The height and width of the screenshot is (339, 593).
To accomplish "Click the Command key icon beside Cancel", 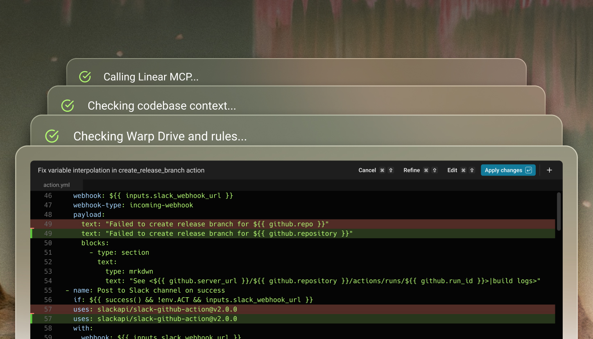I will (382, 170).
